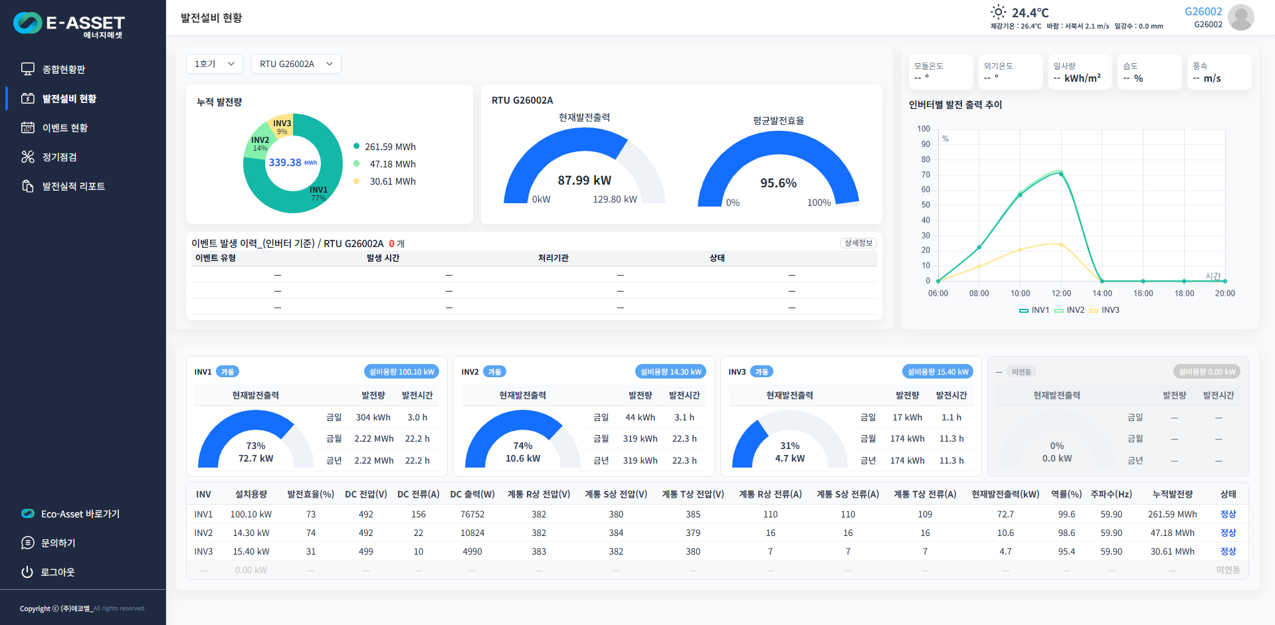Click the user avatar icon
1275x625 pixels.
tap(1240, 17)
